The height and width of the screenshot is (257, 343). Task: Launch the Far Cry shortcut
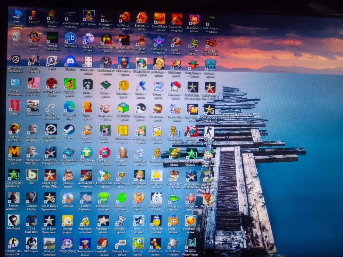[34, 15]
